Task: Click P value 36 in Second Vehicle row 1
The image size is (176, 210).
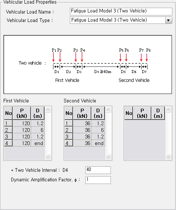Action: tap(82, 123)
